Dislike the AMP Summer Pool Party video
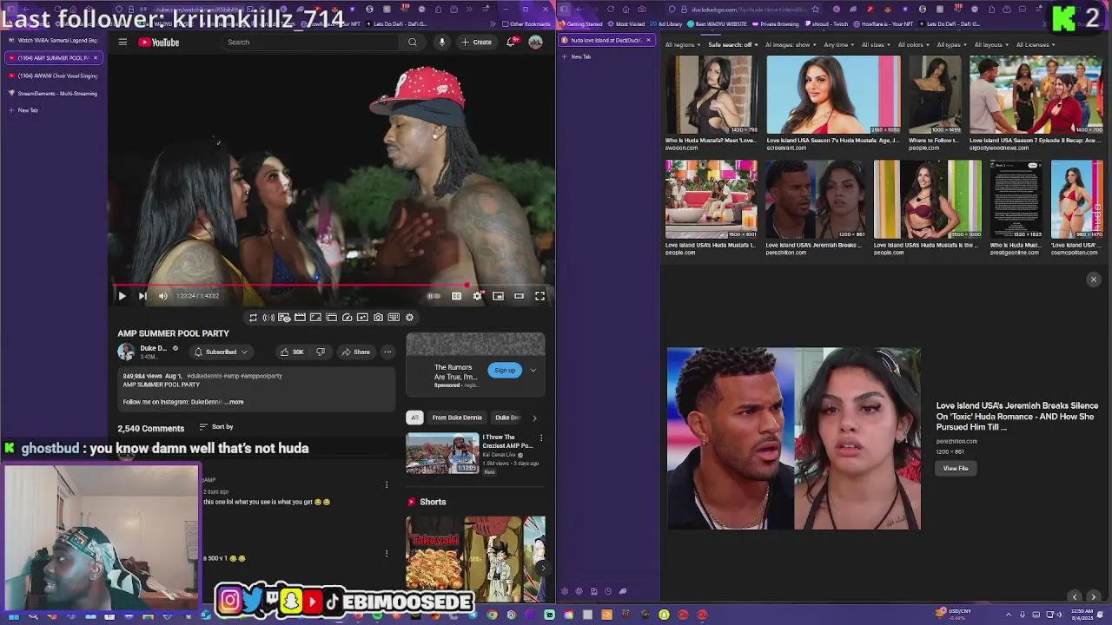 coord(321,352)
